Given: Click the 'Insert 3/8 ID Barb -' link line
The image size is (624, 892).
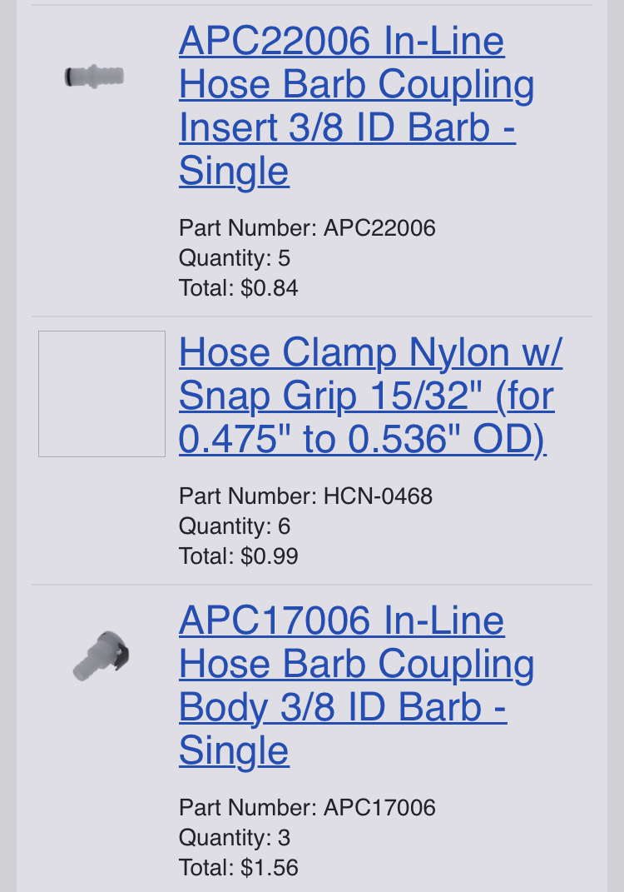Looking at the screenshot, I should [x=347, y=127].
